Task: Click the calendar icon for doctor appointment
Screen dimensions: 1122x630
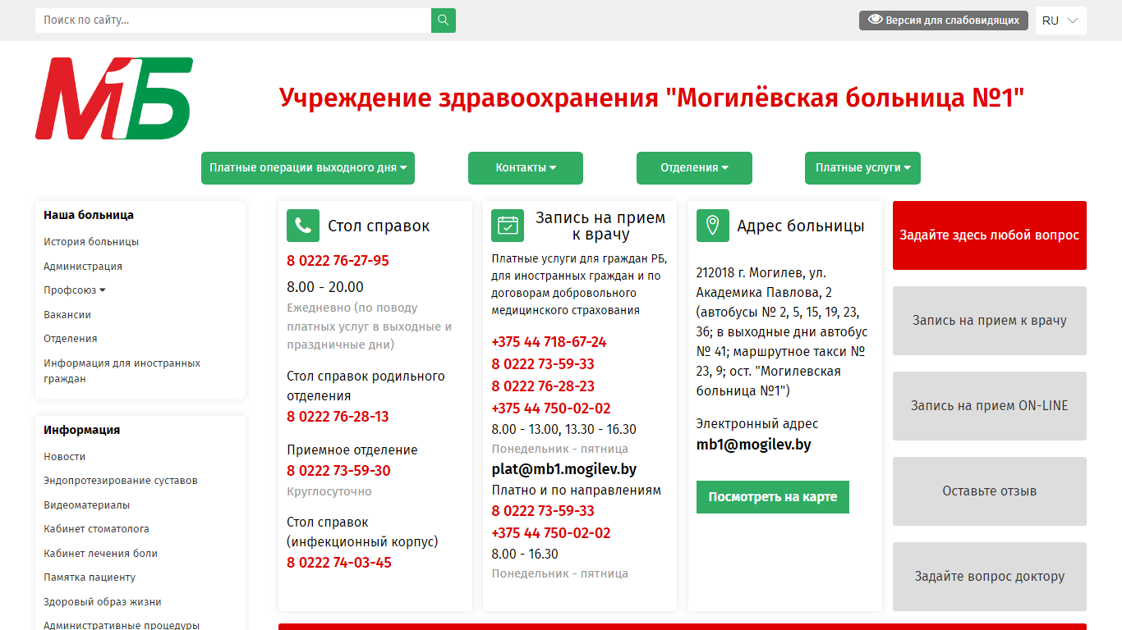Action: click(508, 226)
